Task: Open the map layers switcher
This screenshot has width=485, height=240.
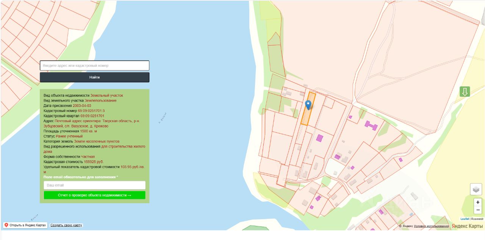Action: tap(476, 189)
